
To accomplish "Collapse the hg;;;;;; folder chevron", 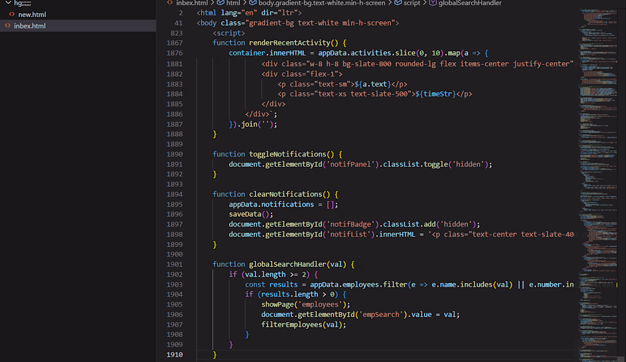I will click(x=8, y=3).
